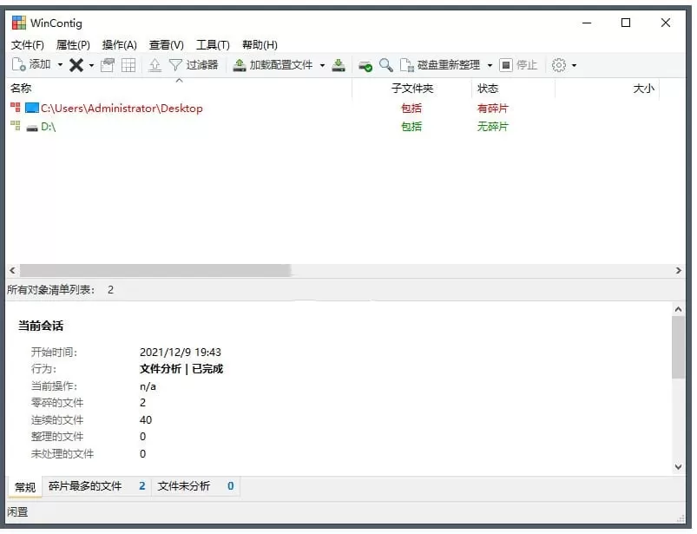This screenshot has width=697, height=534.
Task: Click 加载配置文件 load profile button
Action: point(273,65)
